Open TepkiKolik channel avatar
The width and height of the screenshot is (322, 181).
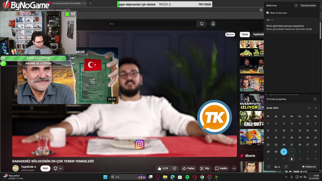[16, 168]
